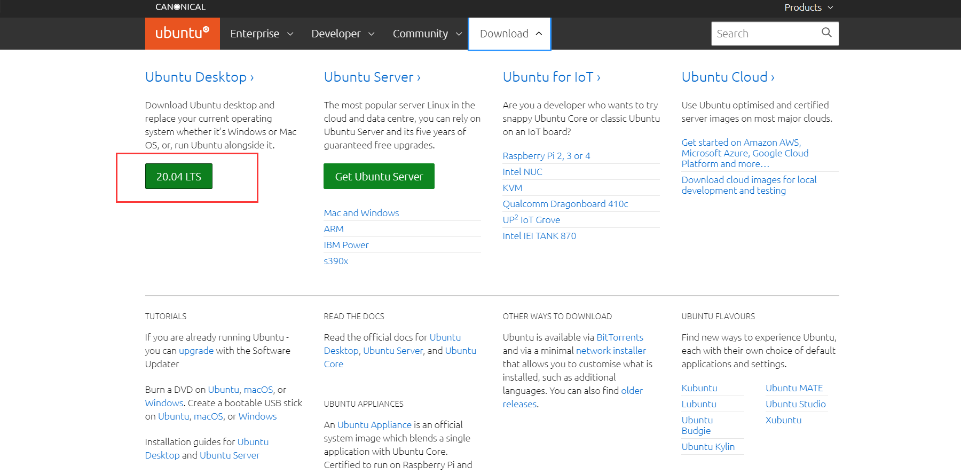This screenshot has width=961, height=474.
Task: Open the Ubuntu Cloud heading link
Action: tap(728, 77)
